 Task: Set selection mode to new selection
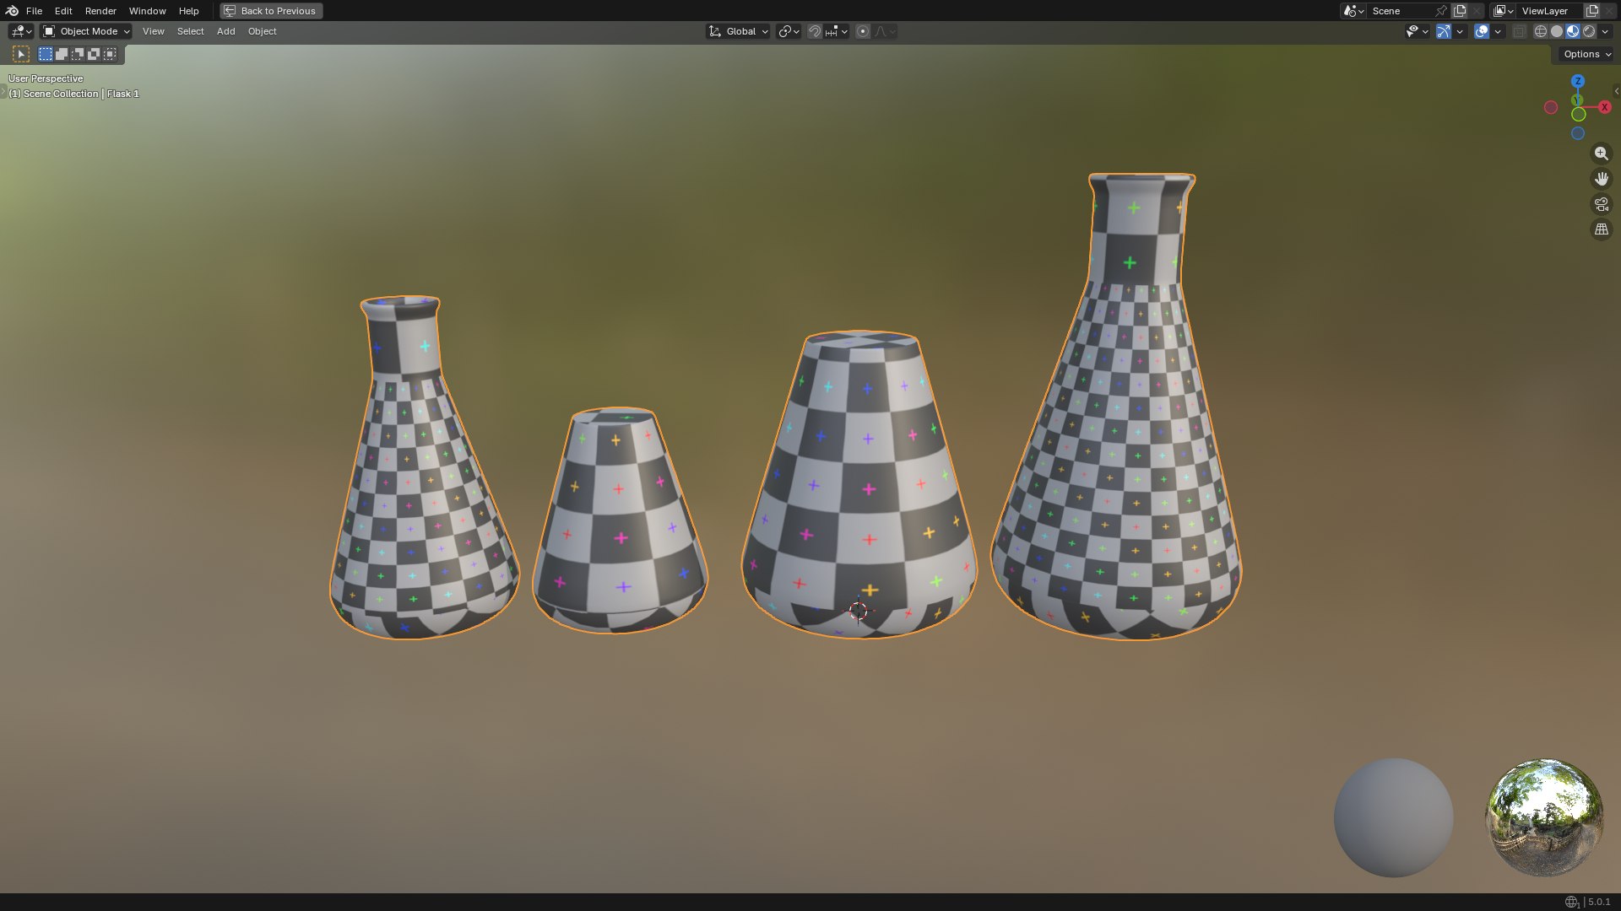point(46,54)
